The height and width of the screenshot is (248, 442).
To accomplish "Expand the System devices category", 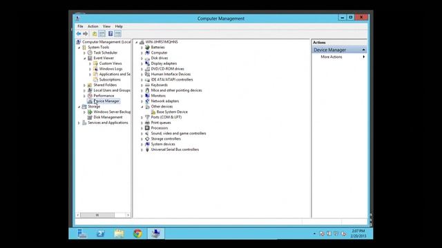I will click(142, 144).
